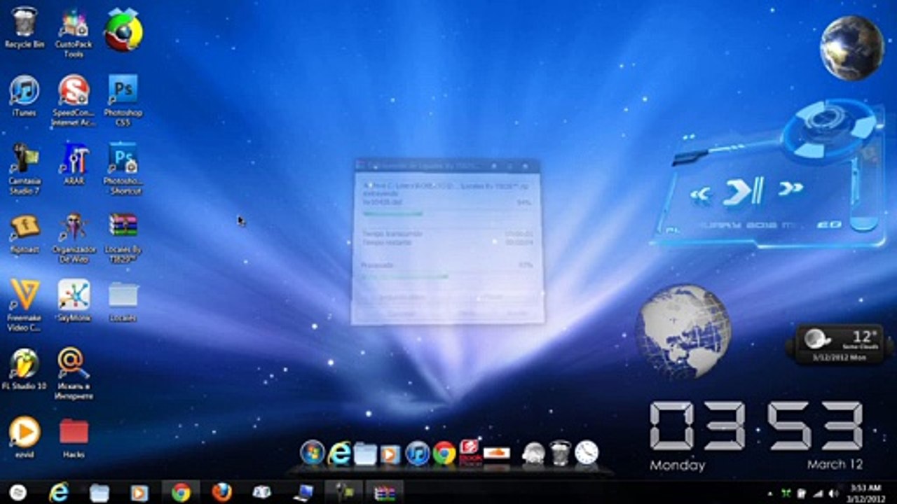The height and width of the screenshot is (504, 897).
Task: Switch to the WinRAR taskbar button
Action: pos(384,492)
